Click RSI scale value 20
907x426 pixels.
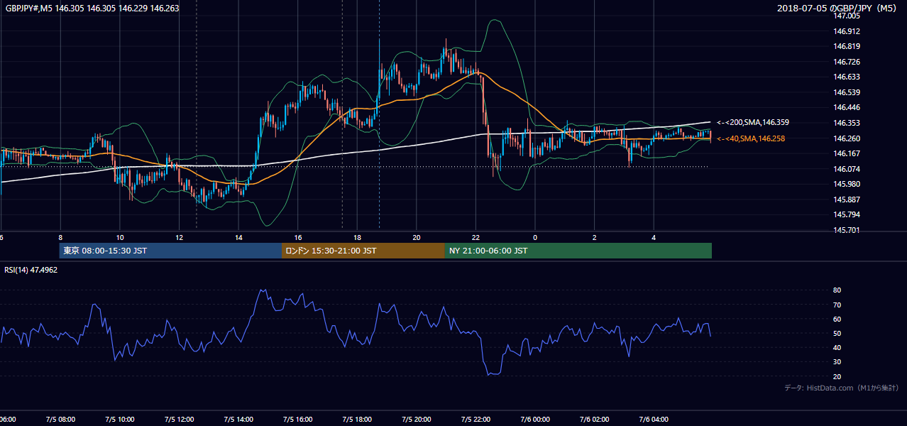pos(837,376)
